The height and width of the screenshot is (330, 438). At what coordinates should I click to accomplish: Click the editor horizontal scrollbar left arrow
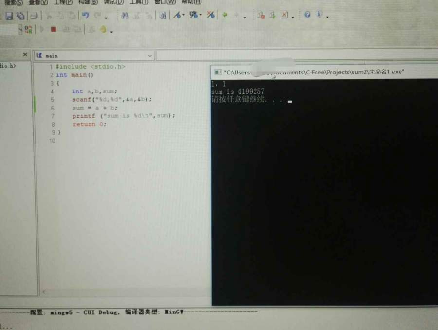[44, 292]
